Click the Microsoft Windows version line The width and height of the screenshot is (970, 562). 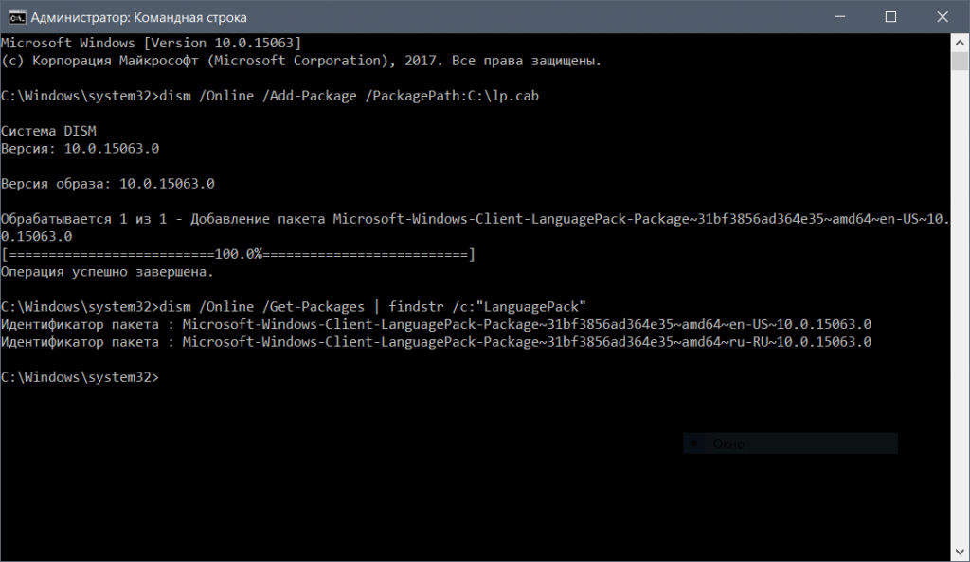(x=152, y=44)
